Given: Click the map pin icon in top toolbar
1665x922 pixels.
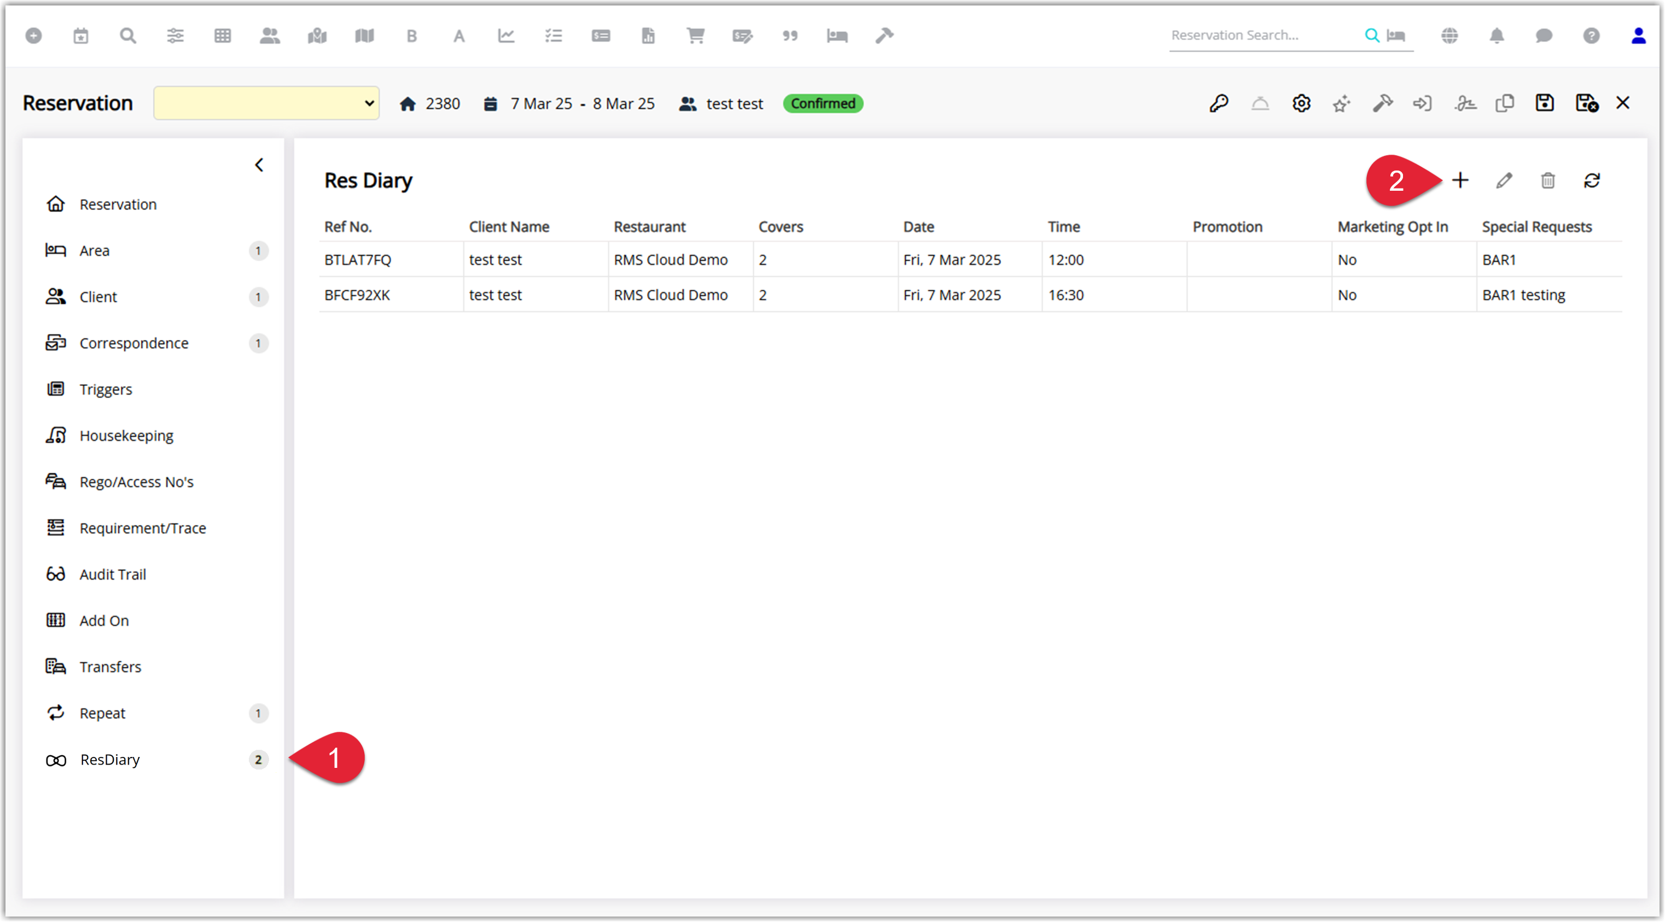Looking at the screenshot, I should pos(317,36).
